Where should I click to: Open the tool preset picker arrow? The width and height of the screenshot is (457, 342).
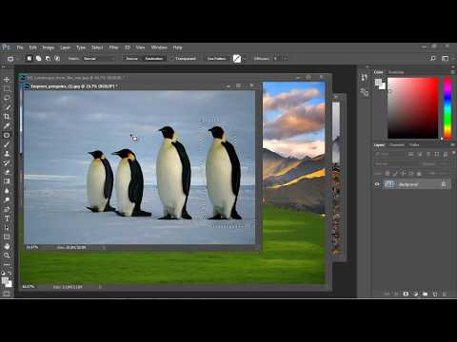click(18, 59)
